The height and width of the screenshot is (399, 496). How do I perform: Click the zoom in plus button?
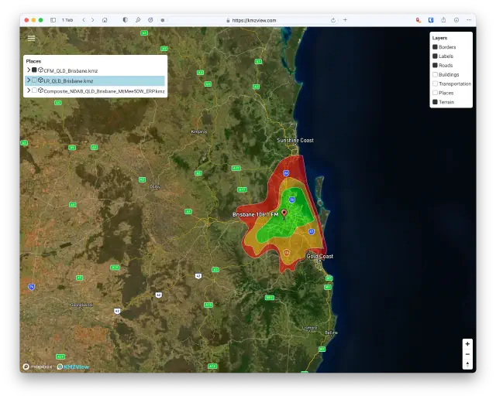point(467,343)
